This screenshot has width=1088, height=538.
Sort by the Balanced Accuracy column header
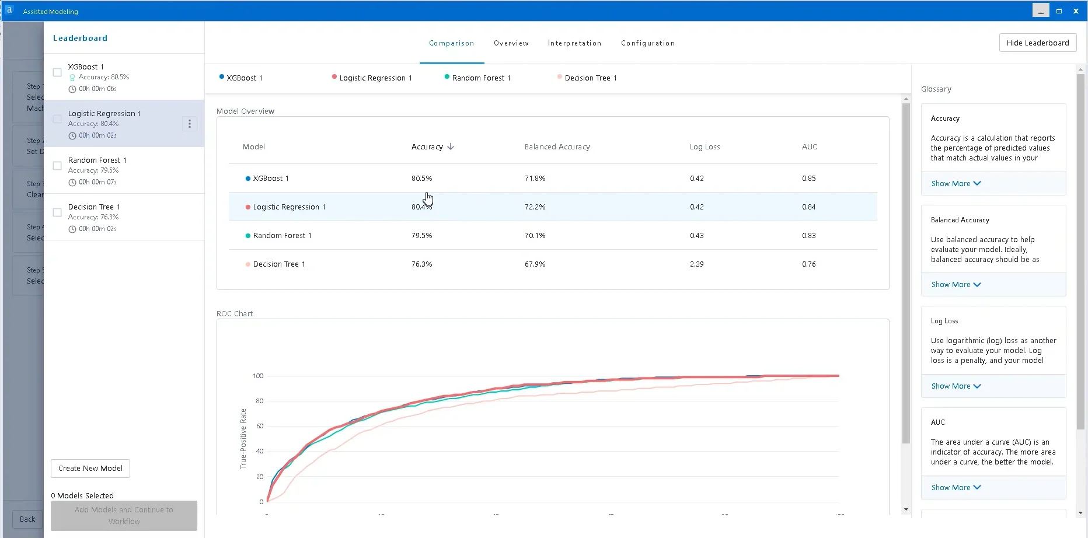(557, 147)
